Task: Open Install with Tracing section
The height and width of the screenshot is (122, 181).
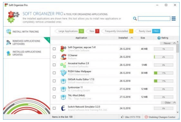Action: pos(27,32)
